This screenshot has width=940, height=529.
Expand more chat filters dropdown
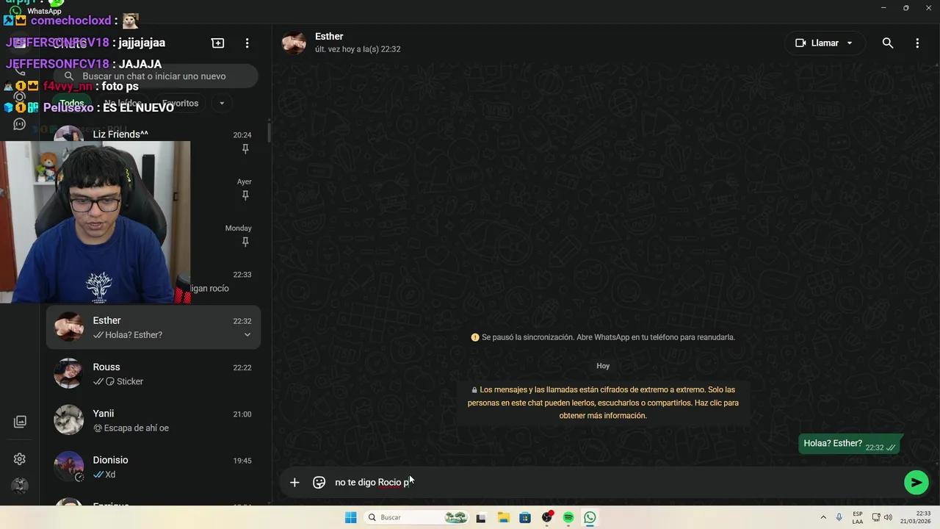click(222, 104)
